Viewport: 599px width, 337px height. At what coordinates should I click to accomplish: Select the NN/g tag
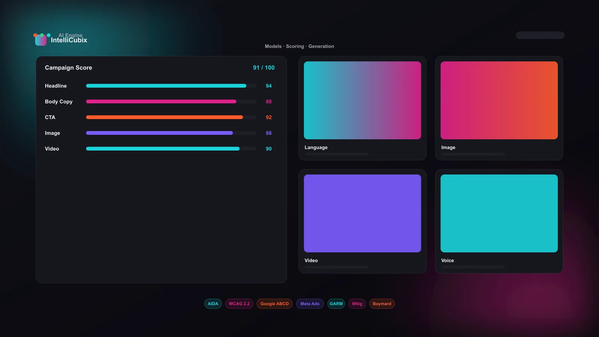357,304
